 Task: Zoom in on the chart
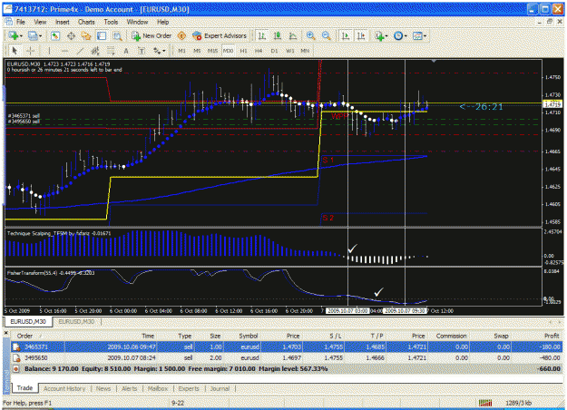point(310,35)
